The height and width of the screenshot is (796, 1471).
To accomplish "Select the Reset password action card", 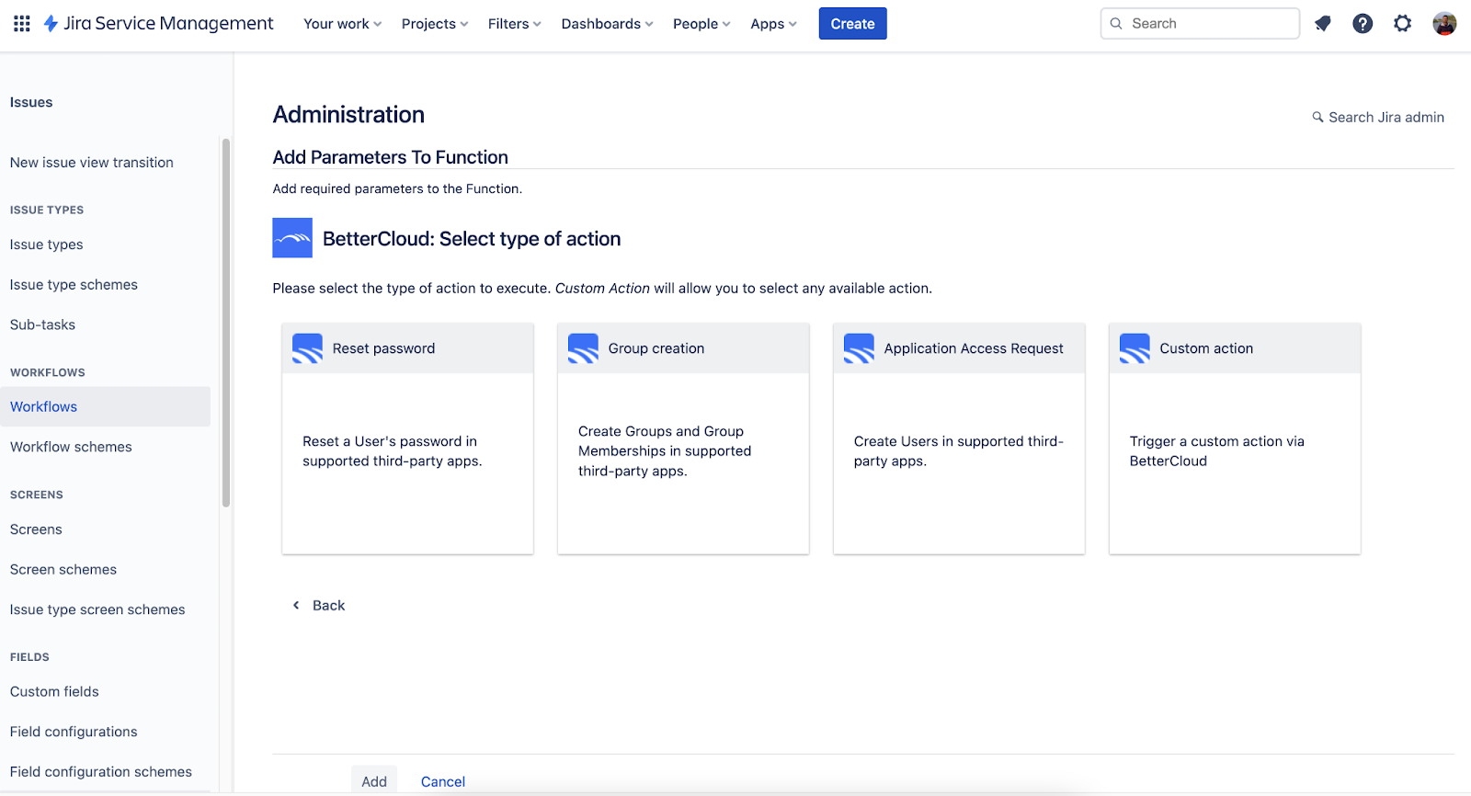I will tap(407, 438).
